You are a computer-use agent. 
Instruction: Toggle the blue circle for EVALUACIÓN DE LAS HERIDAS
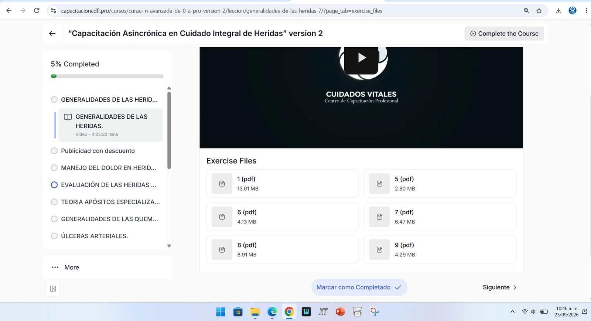click(x=54, y=185)
